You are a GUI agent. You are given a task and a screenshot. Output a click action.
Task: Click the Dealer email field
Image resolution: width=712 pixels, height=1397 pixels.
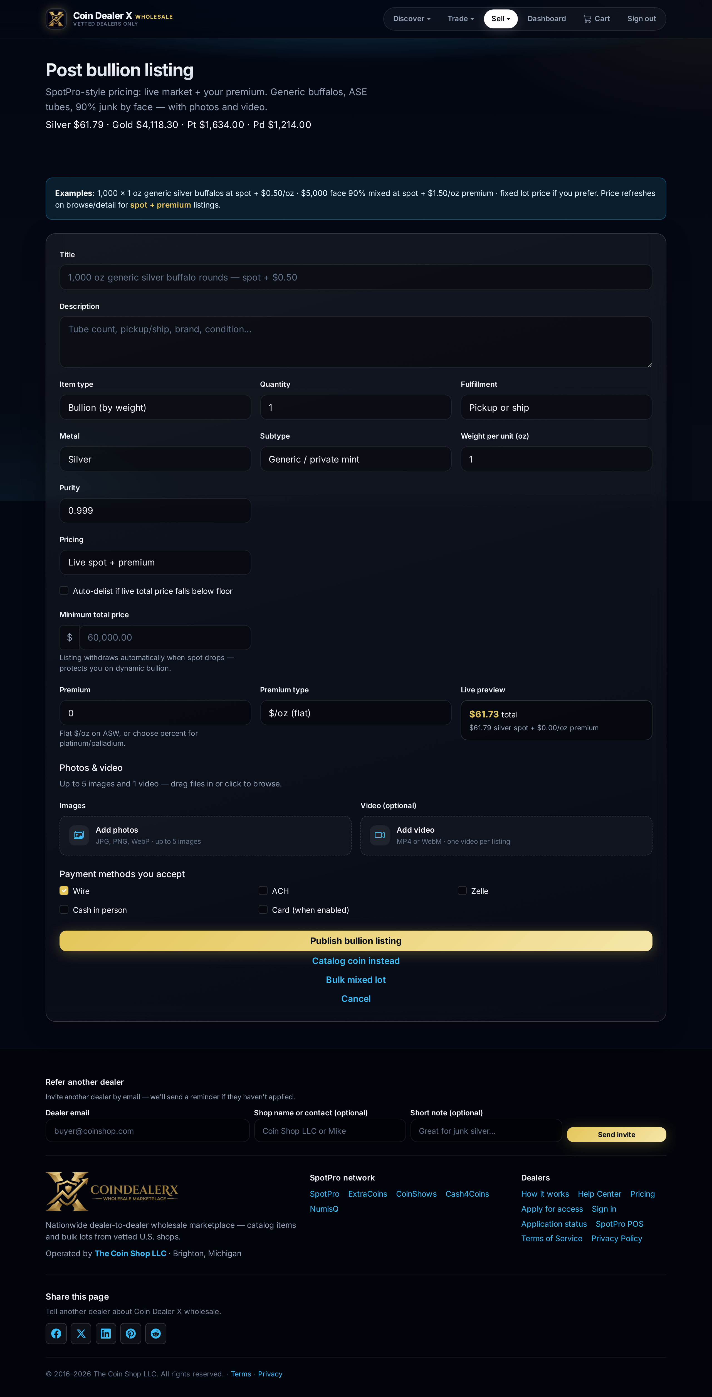[x=147, y=1131]
